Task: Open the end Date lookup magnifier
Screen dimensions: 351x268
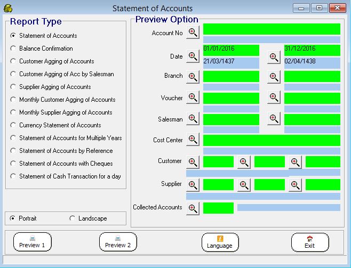Action: 274,56
